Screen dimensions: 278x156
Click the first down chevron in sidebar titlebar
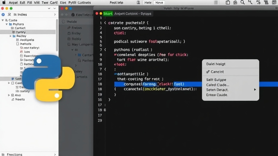point(49,8)
